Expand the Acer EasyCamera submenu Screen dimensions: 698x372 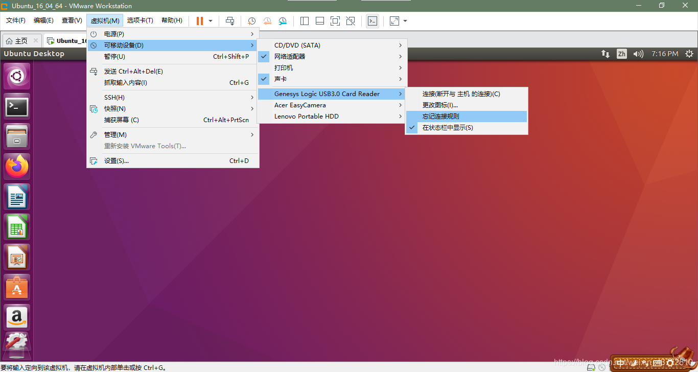332,105
